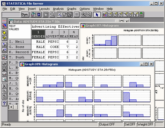Click the ADVERT column header

tap(52, 34)
